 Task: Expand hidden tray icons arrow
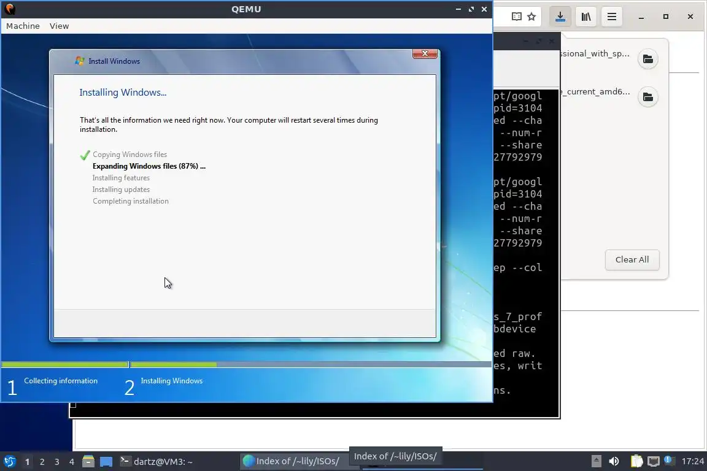pos(596,461)
